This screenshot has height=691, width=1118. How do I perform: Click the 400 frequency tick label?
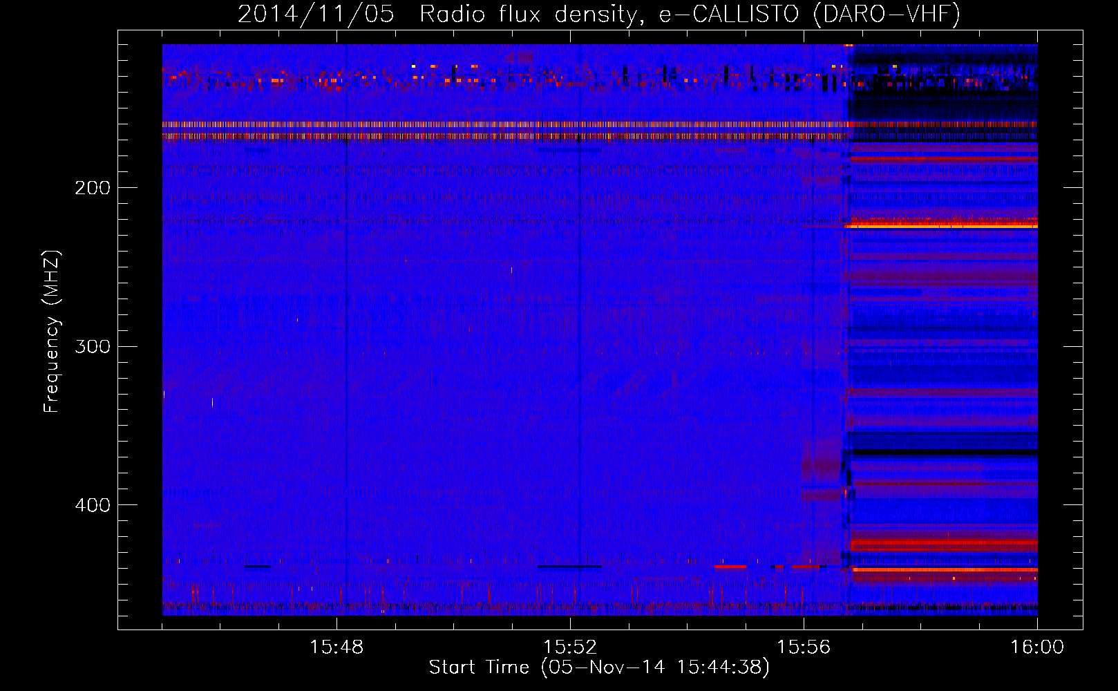click(x=93, y=505)
